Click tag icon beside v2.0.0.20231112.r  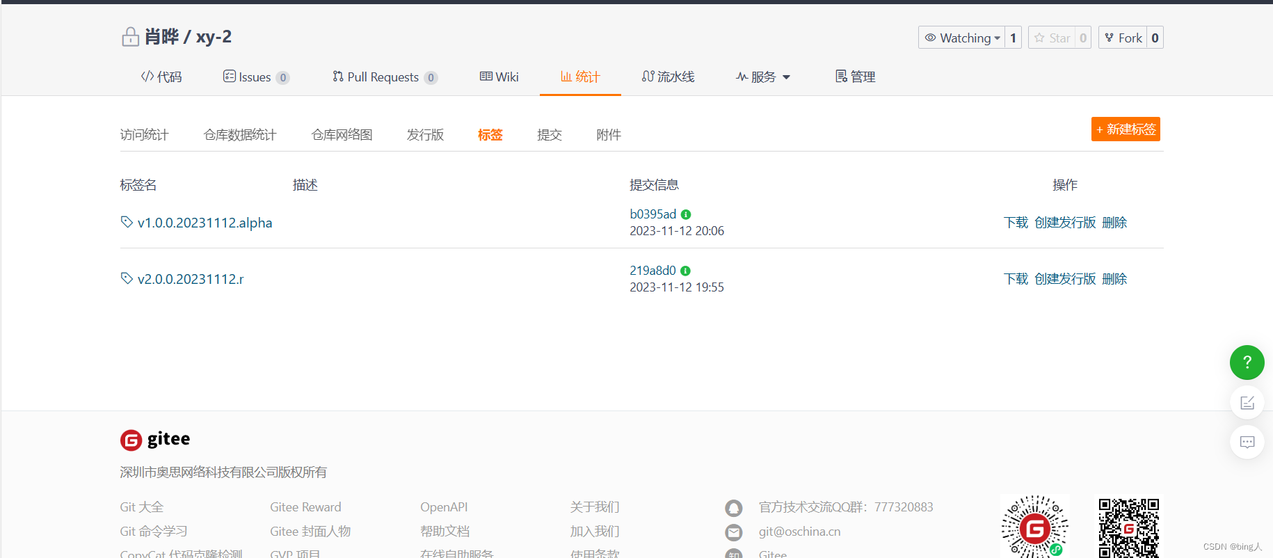[127, 278]
